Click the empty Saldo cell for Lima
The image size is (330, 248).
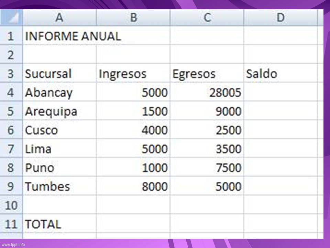280,148
